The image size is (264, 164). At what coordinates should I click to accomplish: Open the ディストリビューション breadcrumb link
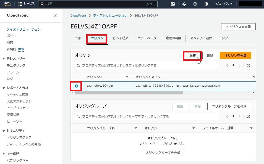[x=110, y=15]
